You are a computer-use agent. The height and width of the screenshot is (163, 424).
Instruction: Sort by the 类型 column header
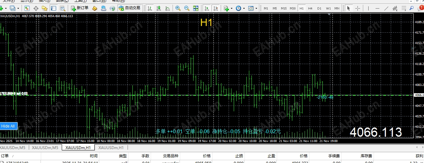point(113,156)
